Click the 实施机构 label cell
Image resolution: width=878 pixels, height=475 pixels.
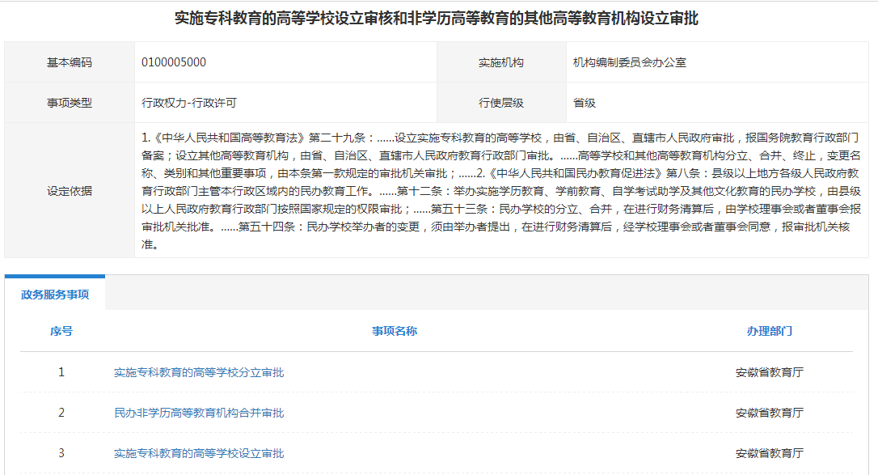pyautogui.click(x=501, y=62)
